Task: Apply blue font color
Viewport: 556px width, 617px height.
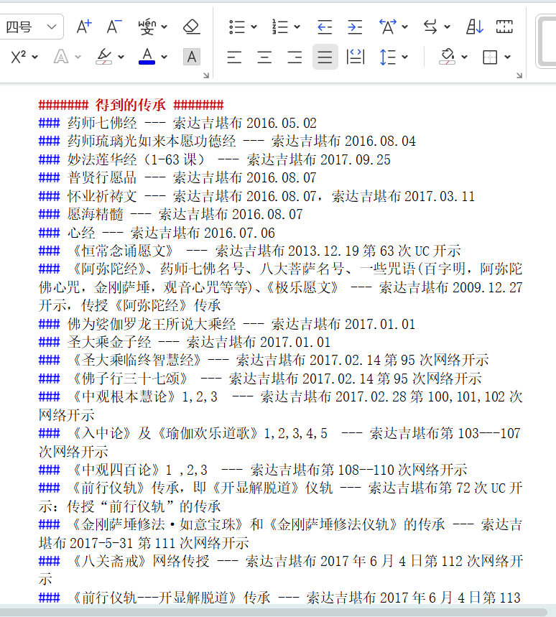Action: pos(147,57)
